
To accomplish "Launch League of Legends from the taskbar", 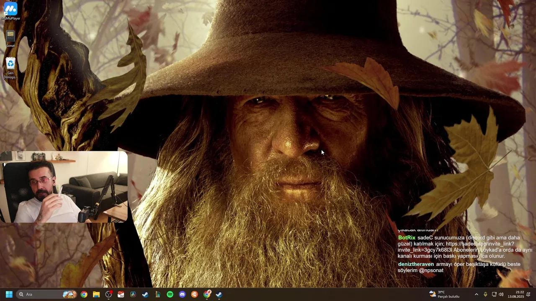I will (x=158, y=294).
